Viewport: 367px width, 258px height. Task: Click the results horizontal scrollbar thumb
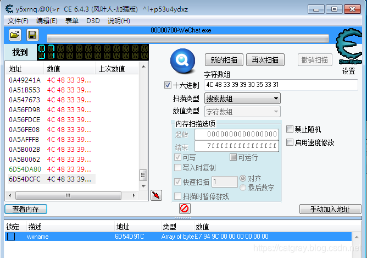pos(68,195)
